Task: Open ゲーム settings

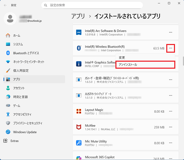Action: pos(34,106)
